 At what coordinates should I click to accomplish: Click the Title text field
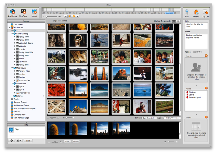click(196, 26)
